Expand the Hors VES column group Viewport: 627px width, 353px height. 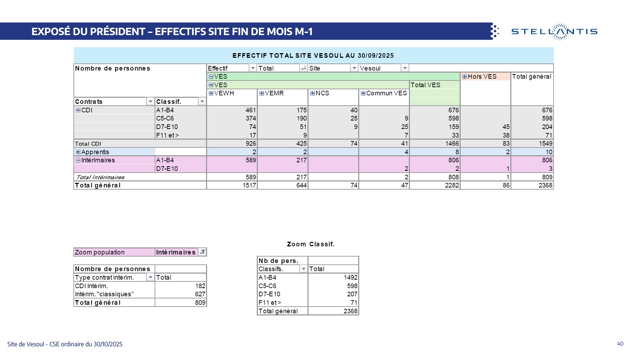[x=465, y=77]
